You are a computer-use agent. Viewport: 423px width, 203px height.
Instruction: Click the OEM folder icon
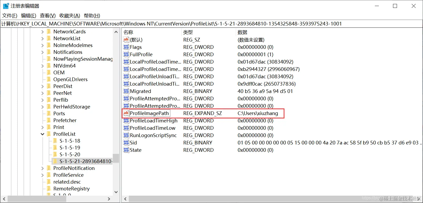click(x=49, y=72)
